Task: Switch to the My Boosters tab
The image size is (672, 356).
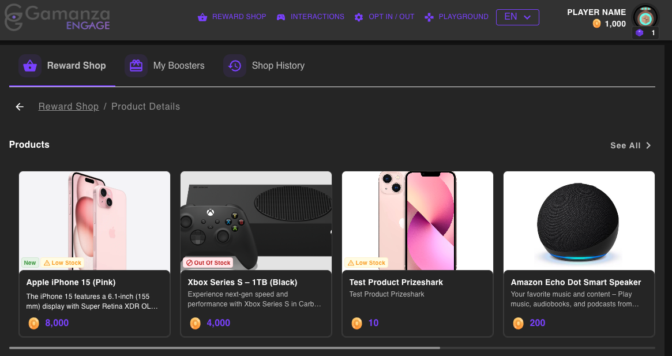Action: tap(179, 66)
